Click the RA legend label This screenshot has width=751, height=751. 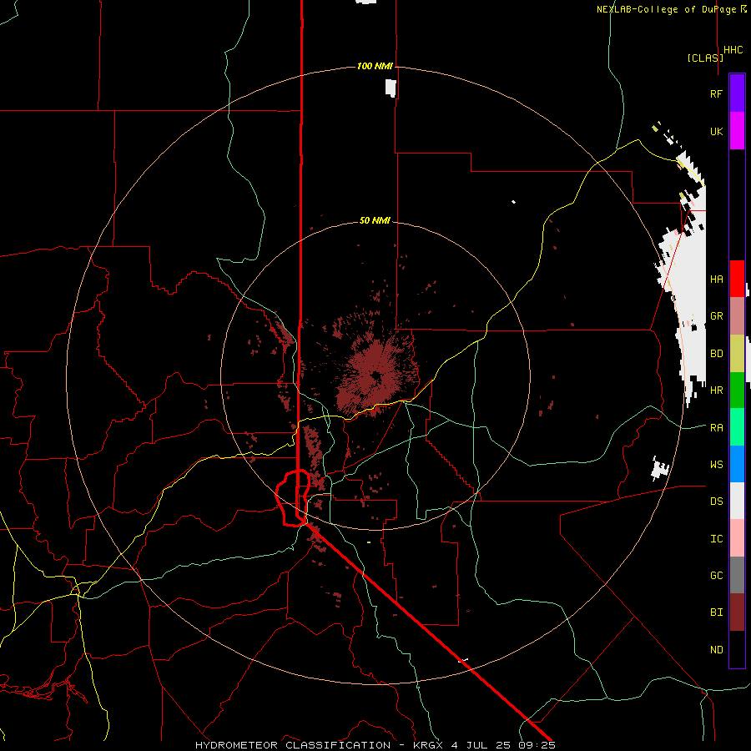coord(716,427)
